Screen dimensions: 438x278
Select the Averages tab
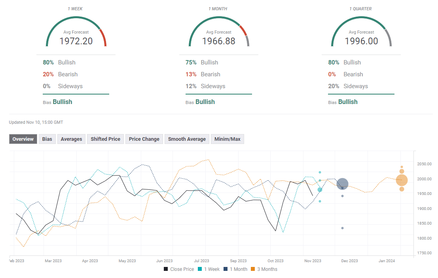(71, 139)
